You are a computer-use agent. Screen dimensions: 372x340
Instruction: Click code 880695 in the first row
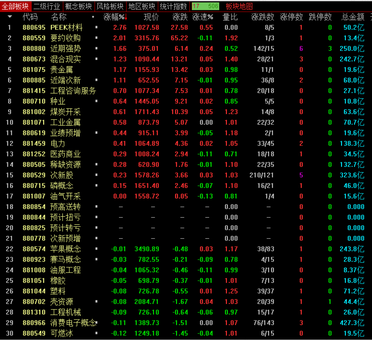[34, 27]
